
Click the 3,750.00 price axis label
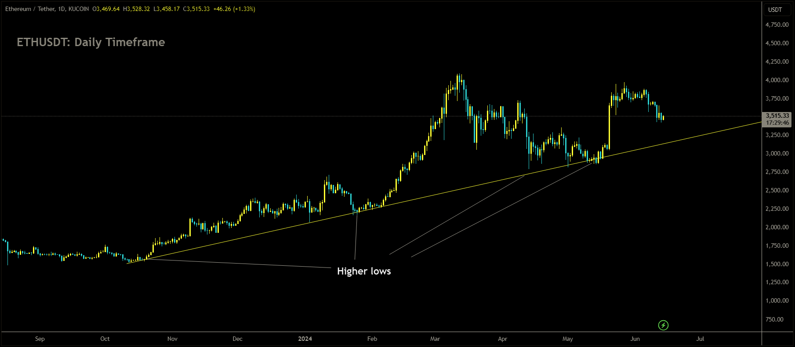(x=777, y=98)
